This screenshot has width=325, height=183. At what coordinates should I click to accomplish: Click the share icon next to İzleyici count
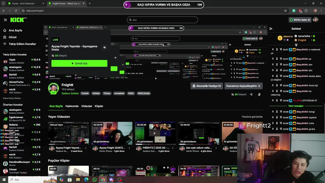[x=251, y=94]
